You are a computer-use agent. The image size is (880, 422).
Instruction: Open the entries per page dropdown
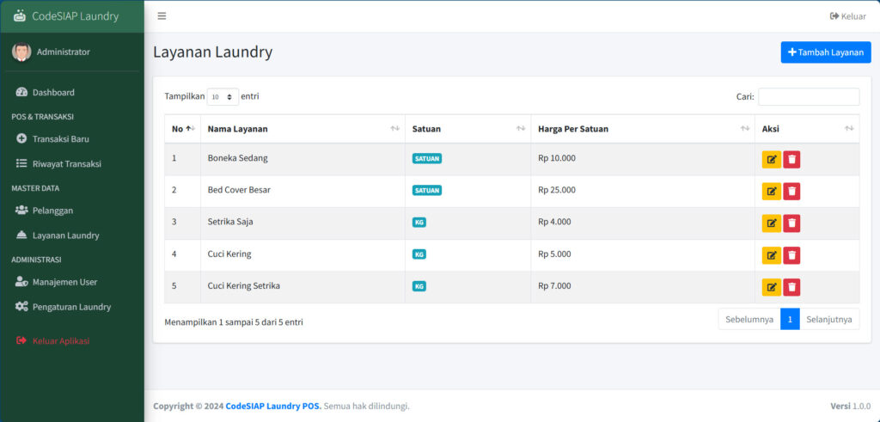tap(223, 97)
